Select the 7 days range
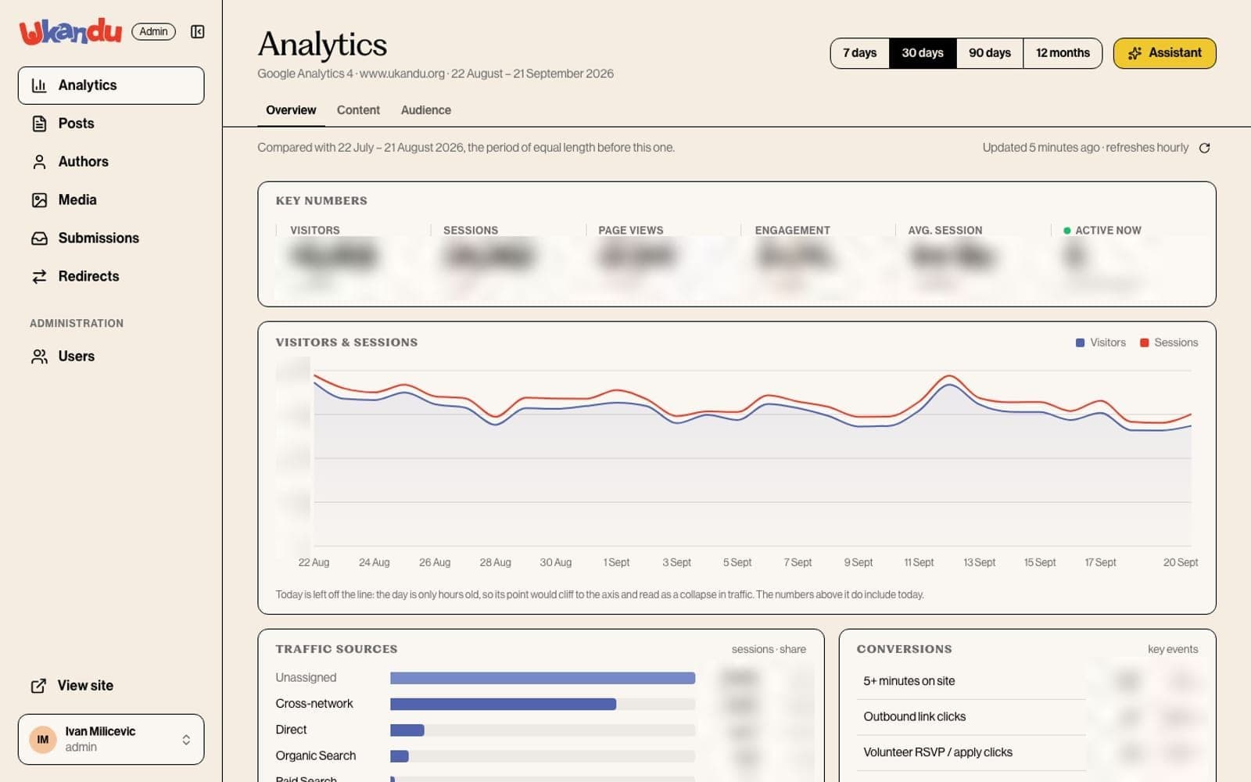The image size is (1251, 782). (x=859, y=53)
